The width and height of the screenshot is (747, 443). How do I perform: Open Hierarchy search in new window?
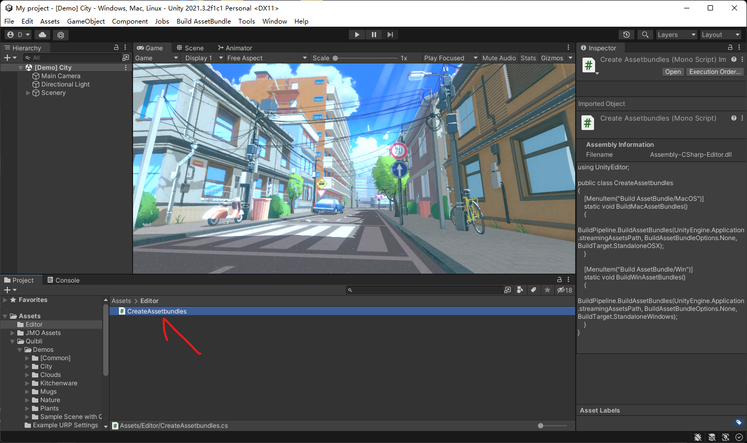[126, 58]
